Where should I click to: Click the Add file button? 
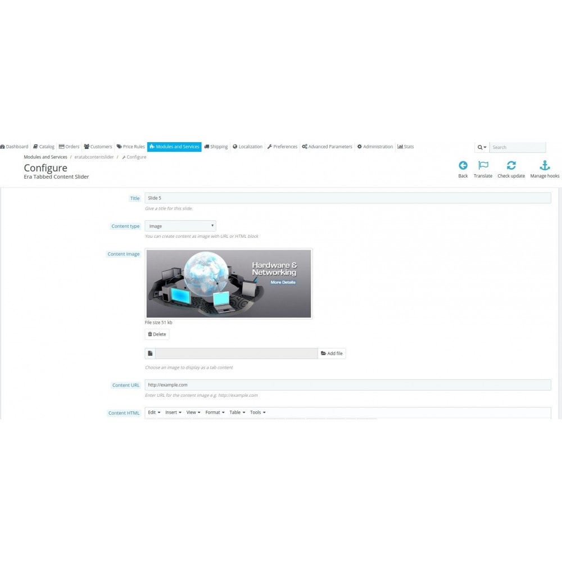coord(332,353)
